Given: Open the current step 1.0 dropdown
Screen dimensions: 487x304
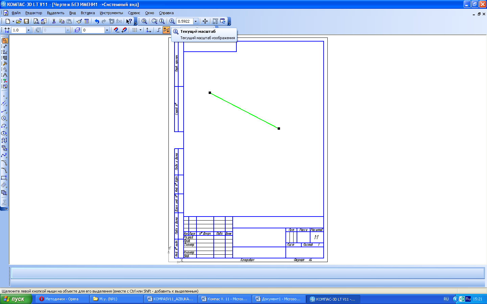Looking at the screenshot, I should coord(28,30).
